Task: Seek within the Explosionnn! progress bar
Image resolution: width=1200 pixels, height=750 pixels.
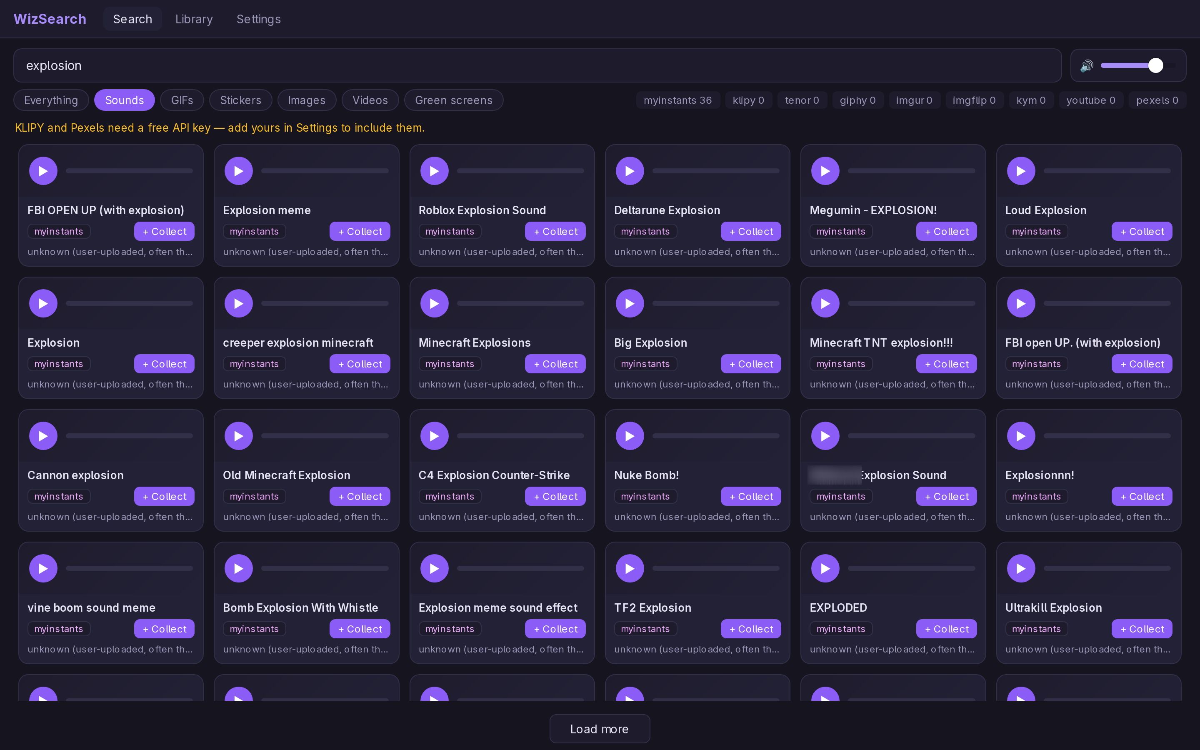Action: pos(1107,435)
